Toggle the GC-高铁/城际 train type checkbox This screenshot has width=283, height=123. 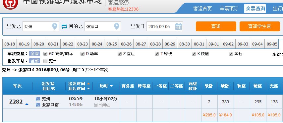click(45, 54)
